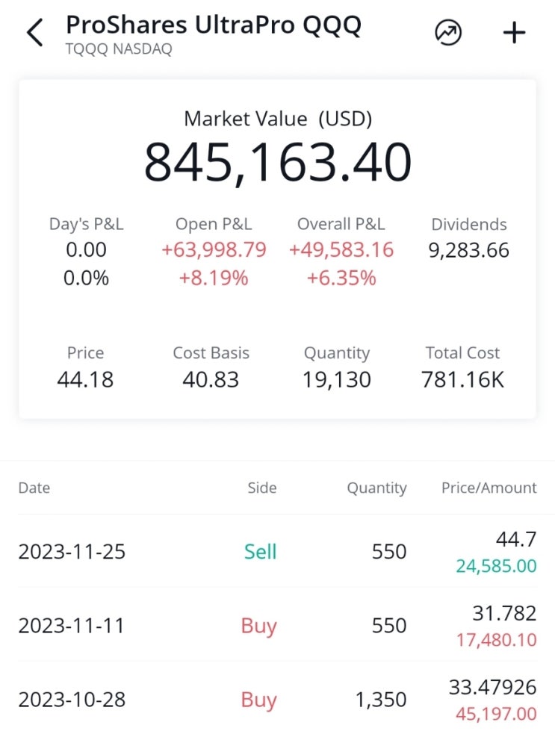
Task: Tap the Day's P&L value
Action: click(87, 250)
